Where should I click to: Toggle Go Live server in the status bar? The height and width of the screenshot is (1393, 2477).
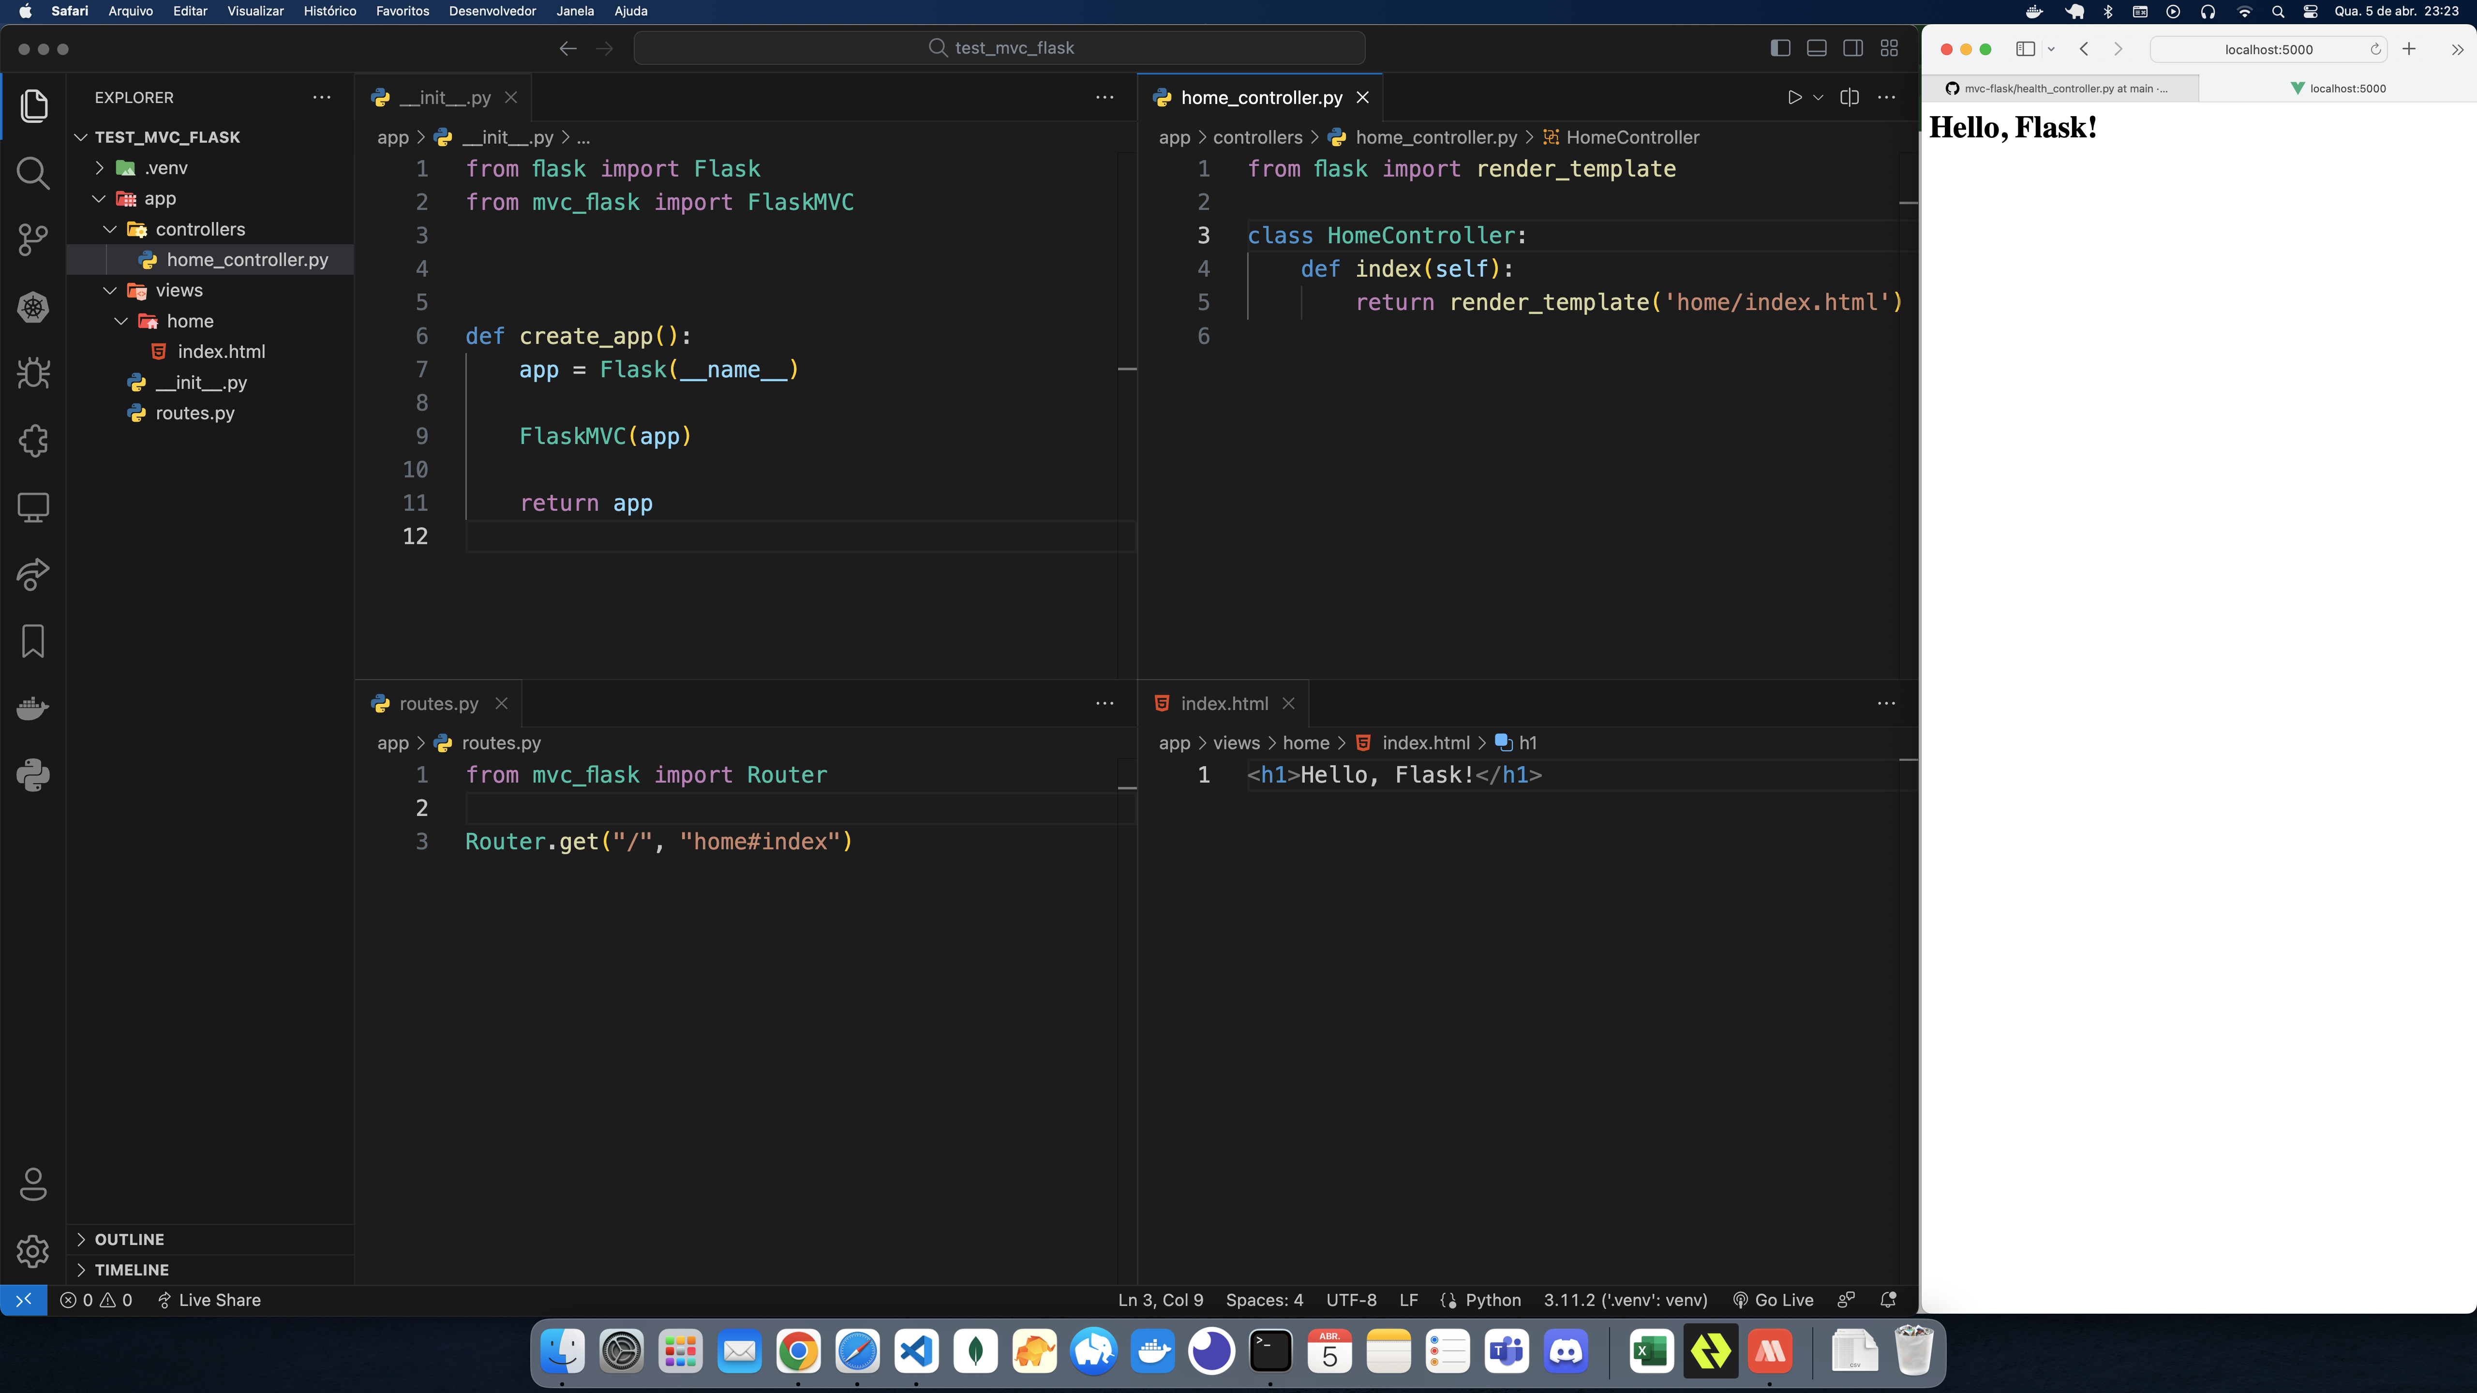(1773, 1301)
